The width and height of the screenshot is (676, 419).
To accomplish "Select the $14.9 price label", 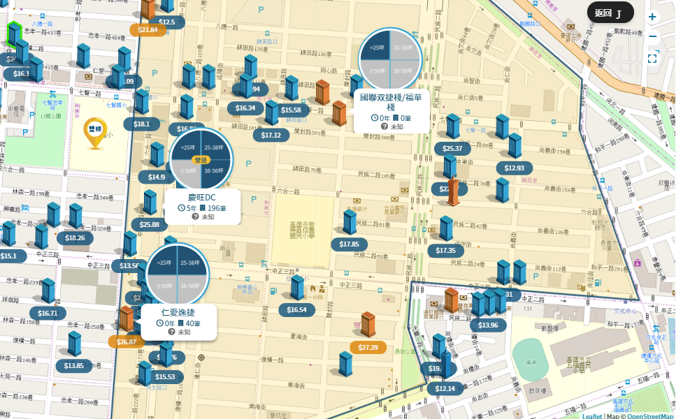I will pyautogui.click(x=156, y=177).
